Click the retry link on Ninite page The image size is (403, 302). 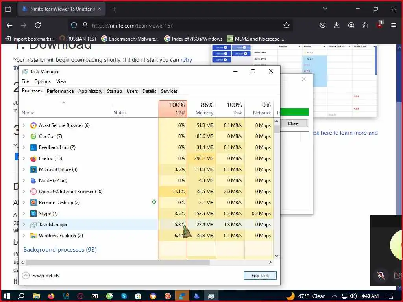pyautogui.click(x=186, y=60)
